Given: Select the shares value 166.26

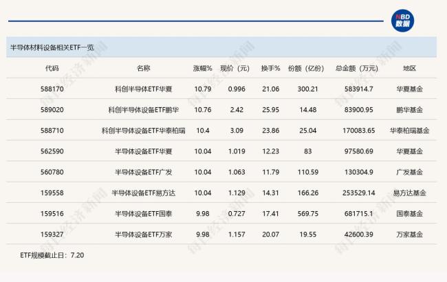Looking at the screenshot, I should tap(308, 193).
